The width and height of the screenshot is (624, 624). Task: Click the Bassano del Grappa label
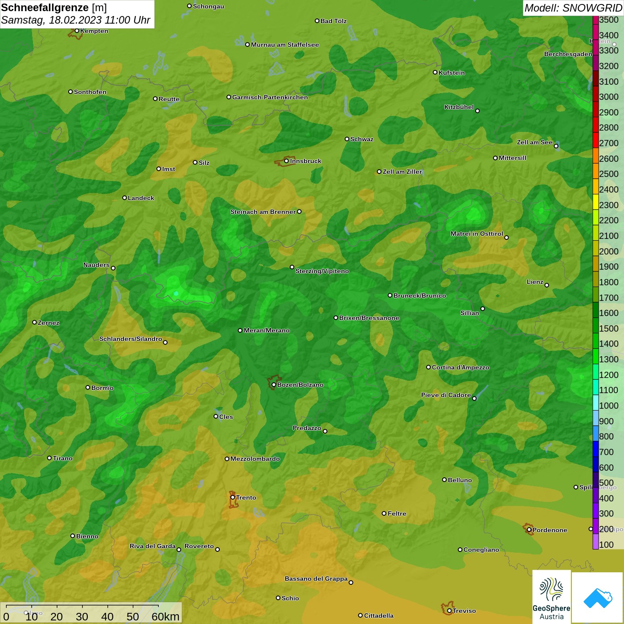pyautogui.click(x=316, y=579)
